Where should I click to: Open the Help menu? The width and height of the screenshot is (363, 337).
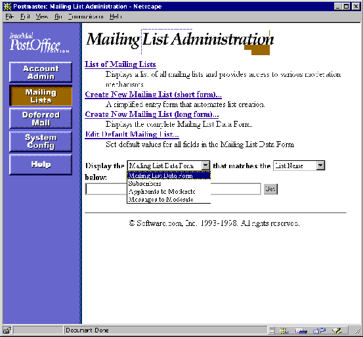[116, 16]
